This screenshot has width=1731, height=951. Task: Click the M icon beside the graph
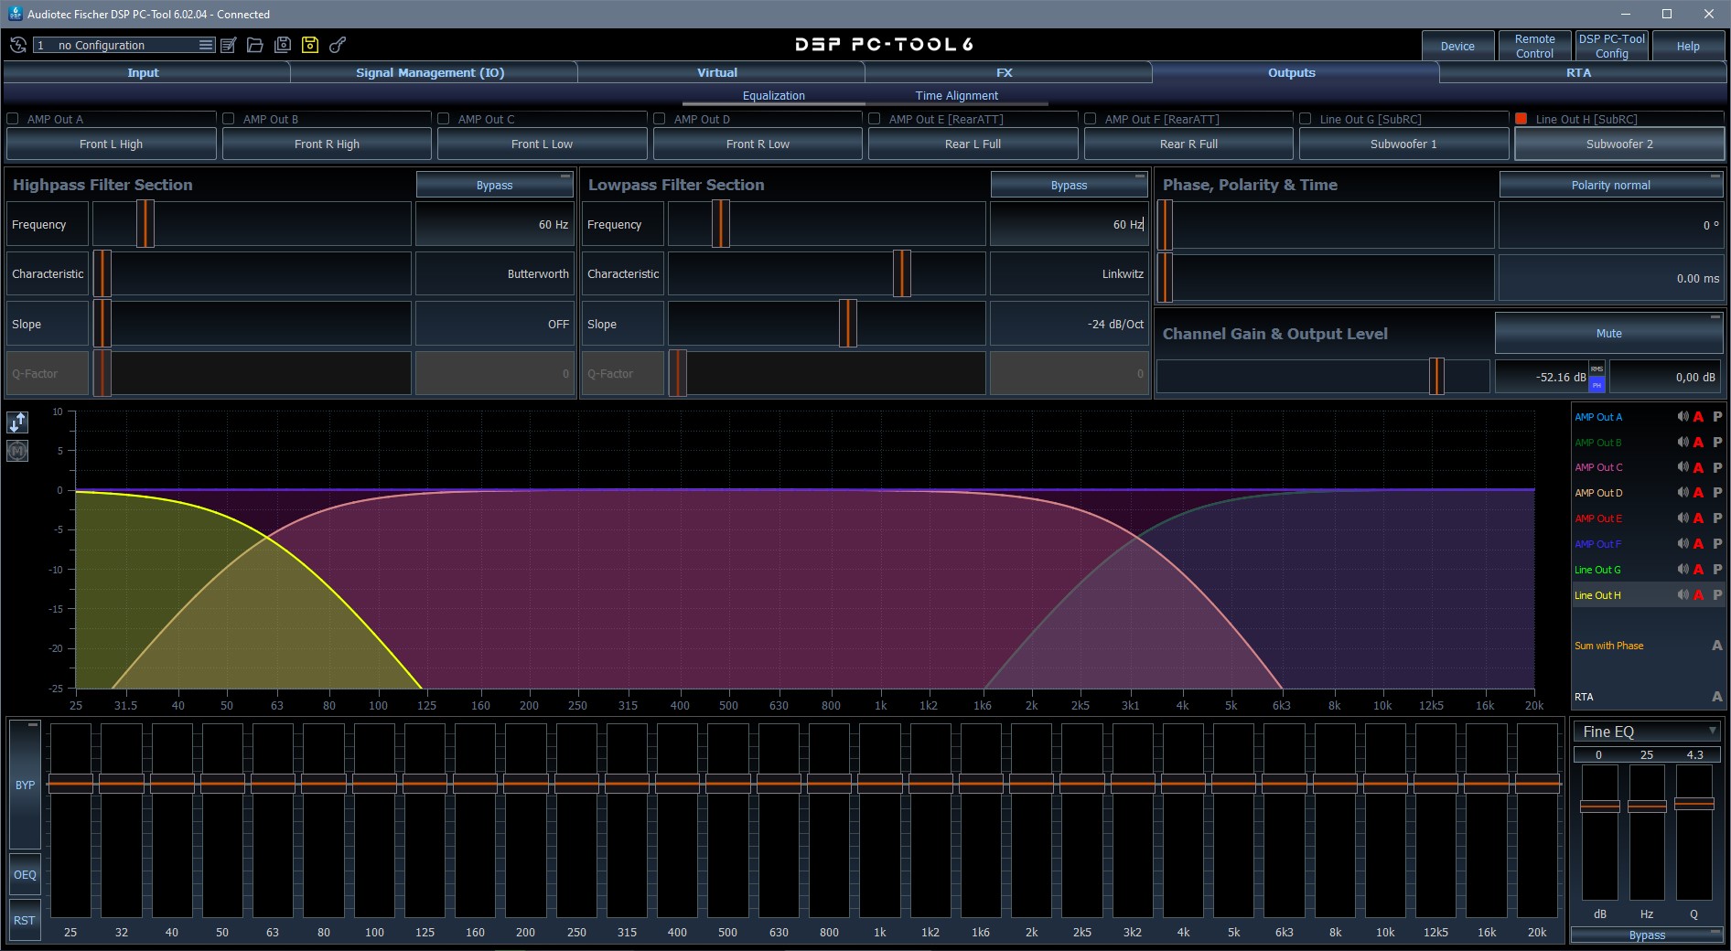(16, 451)
